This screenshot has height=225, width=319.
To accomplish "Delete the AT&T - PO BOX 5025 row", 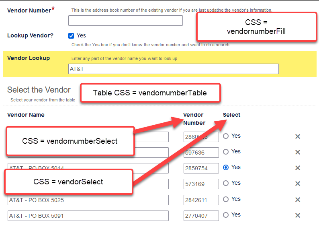I will 298,200.
